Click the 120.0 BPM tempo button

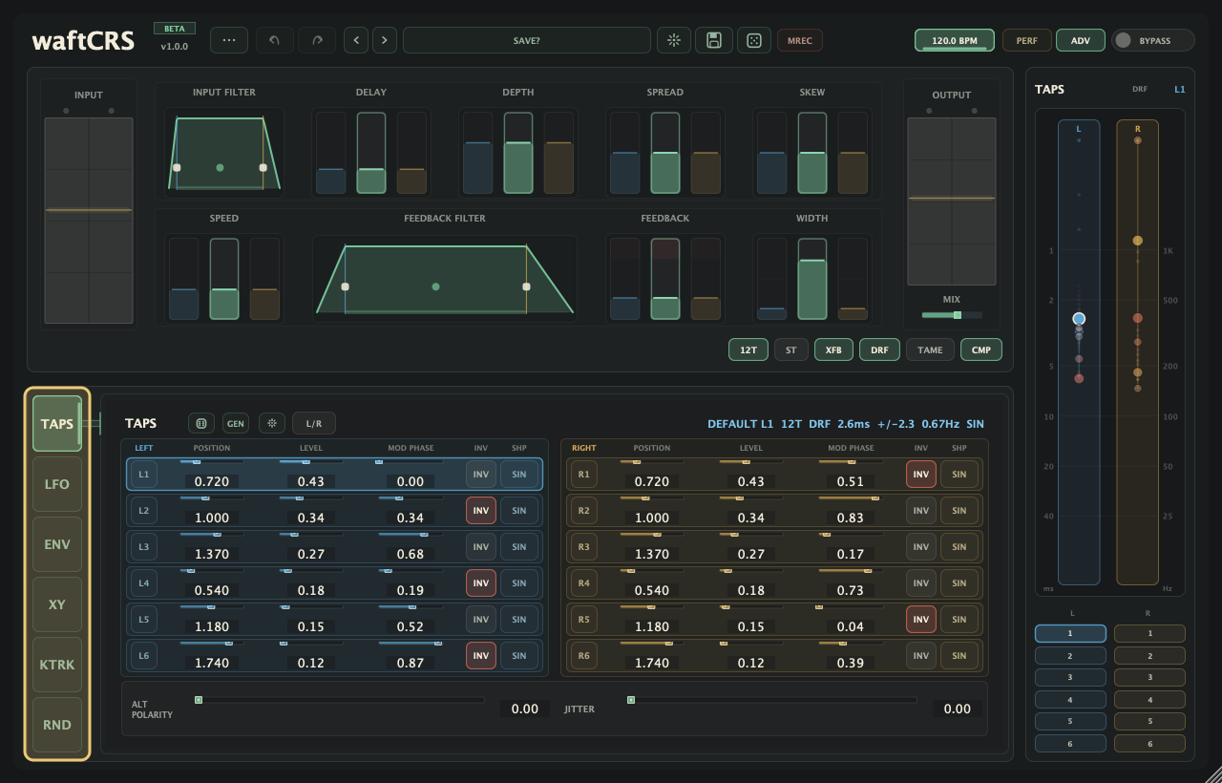tap(955, 40)
